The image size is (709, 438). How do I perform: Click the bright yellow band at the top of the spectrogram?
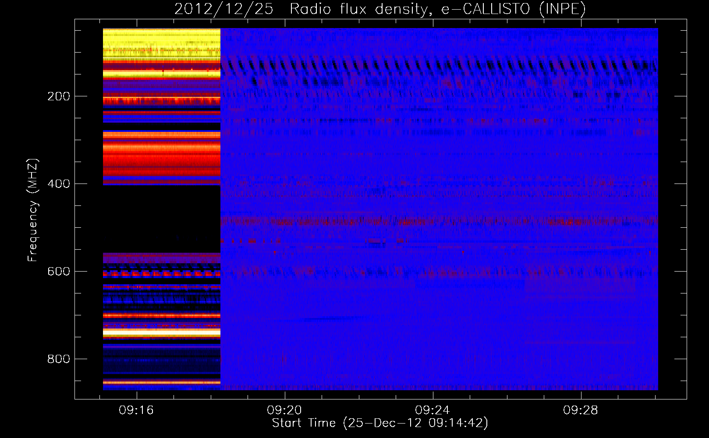[x=162, y=44]
